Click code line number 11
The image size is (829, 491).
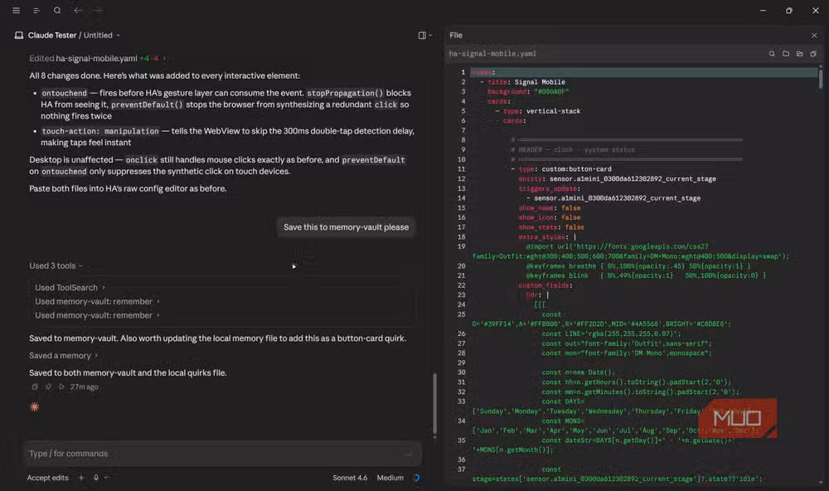[x=461, y=169]
